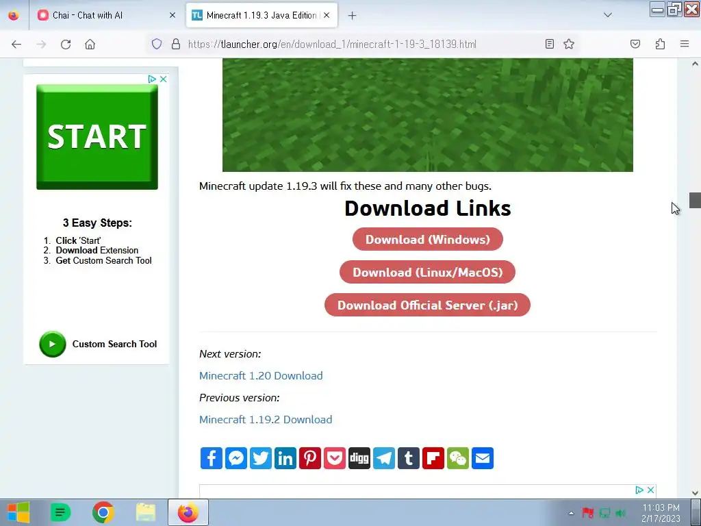This screenshot has height=526, width=701.
Task: Share on LinkedIn icon
Action: click(x=285, y=458)
